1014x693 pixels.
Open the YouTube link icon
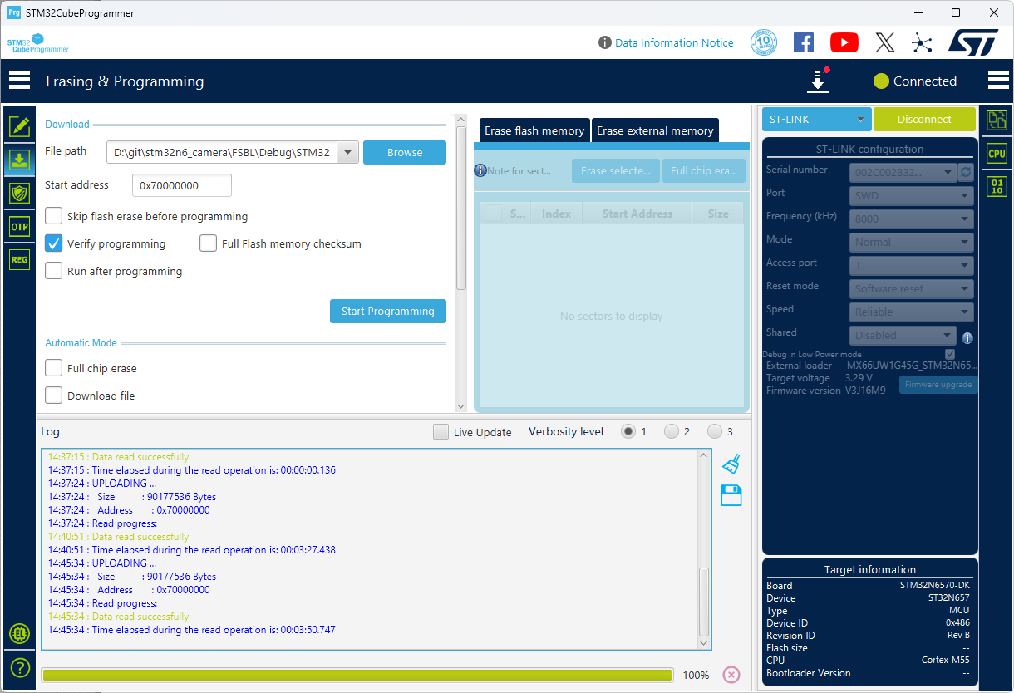[844, 42]
